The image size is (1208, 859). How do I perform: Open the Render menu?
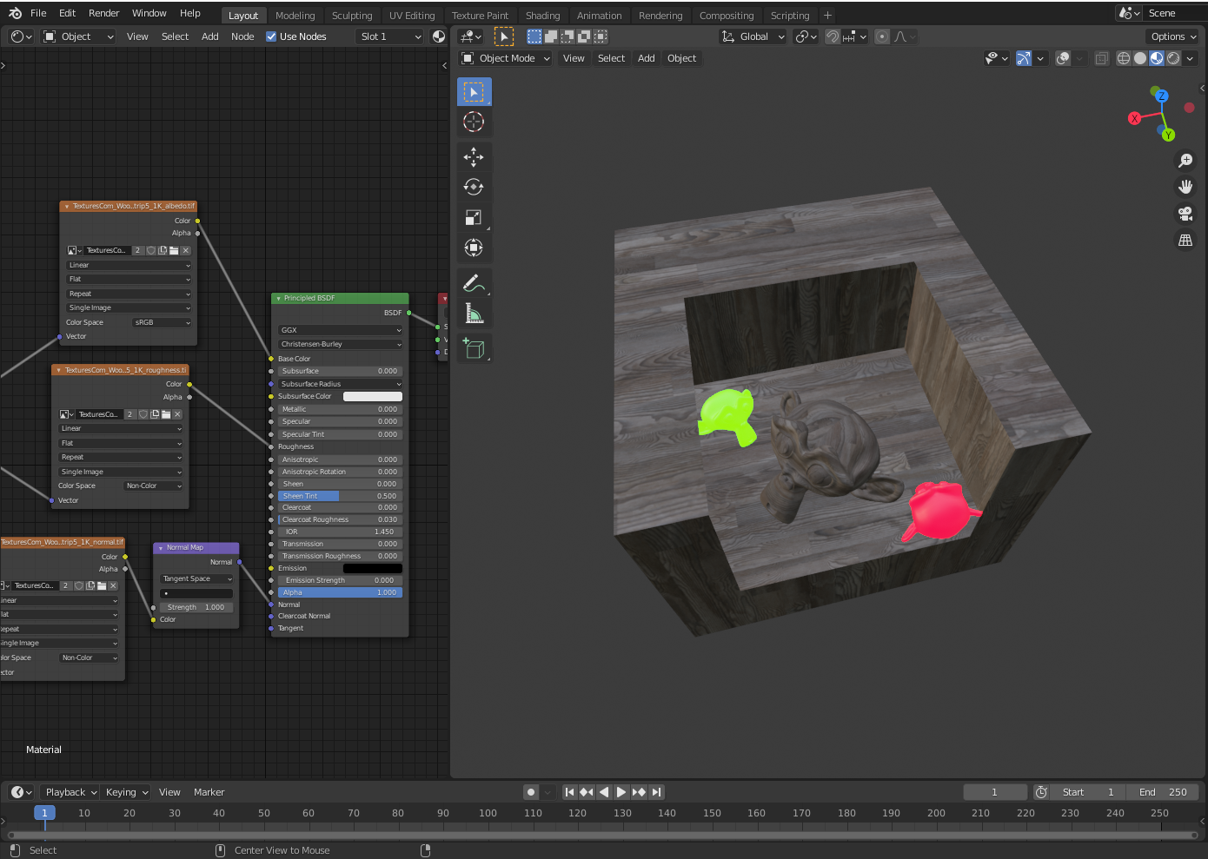tap(103, 13)
